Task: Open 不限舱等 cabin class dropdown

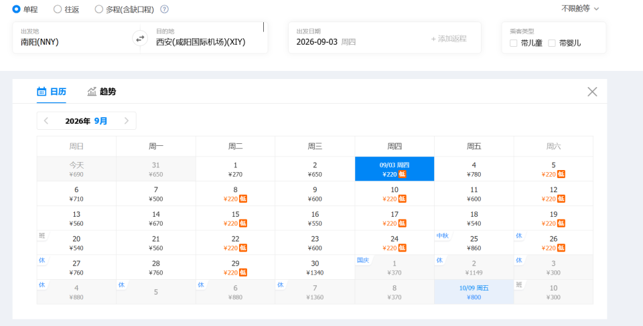Action: coord(580,9)
